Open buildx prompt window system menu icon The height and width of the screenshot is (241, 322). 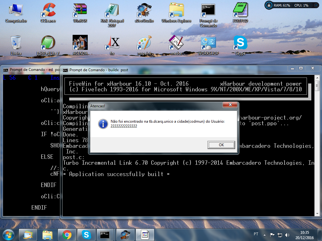pos(65,70)
